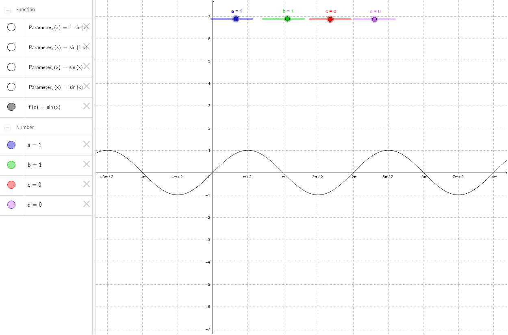
Task: Click the red slider c handle
Action: click(x=330, y=19)
